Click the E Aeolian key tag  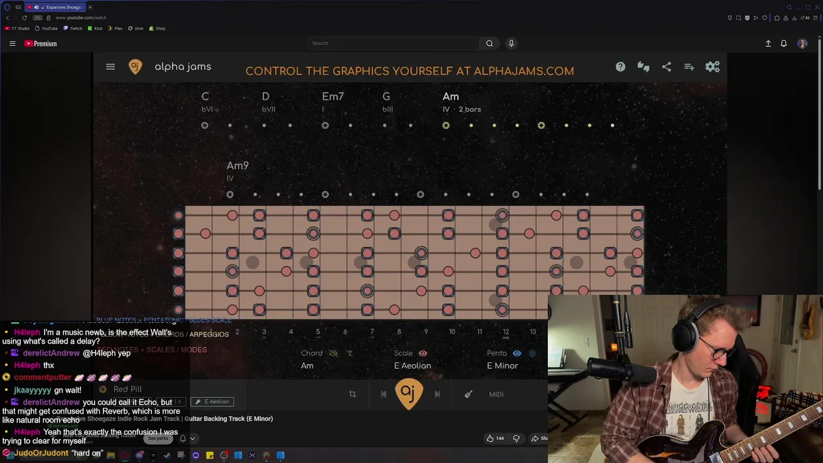click(x=213, y=401)
